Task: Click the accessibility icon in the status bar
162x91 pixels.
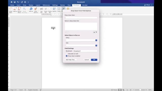Action: pos(41,90)
